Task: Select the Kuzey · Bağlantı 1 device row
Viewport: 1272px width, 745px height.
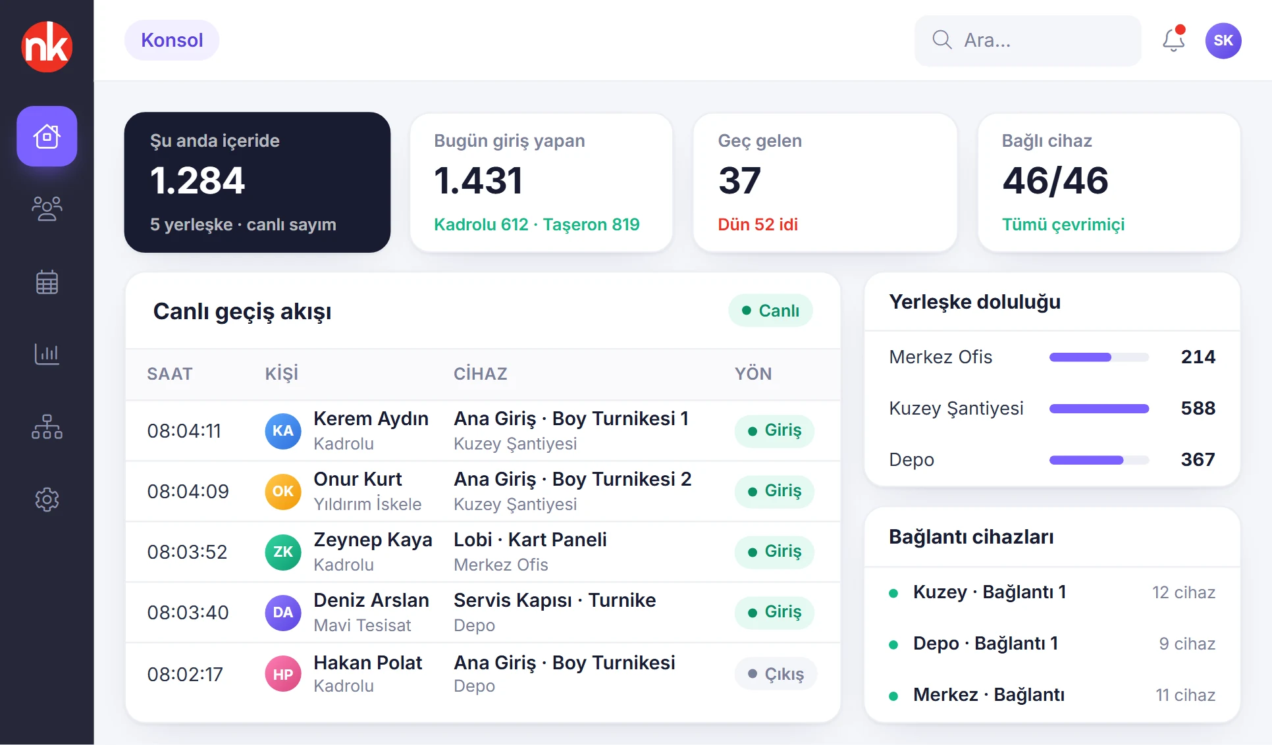Action: tap(1052, 592)
